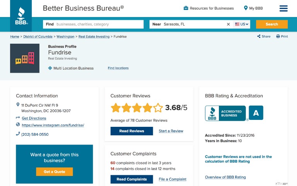Click the Multi Location Business diamond icon
This screenshot has height=186, width=297.
(50, 68)
